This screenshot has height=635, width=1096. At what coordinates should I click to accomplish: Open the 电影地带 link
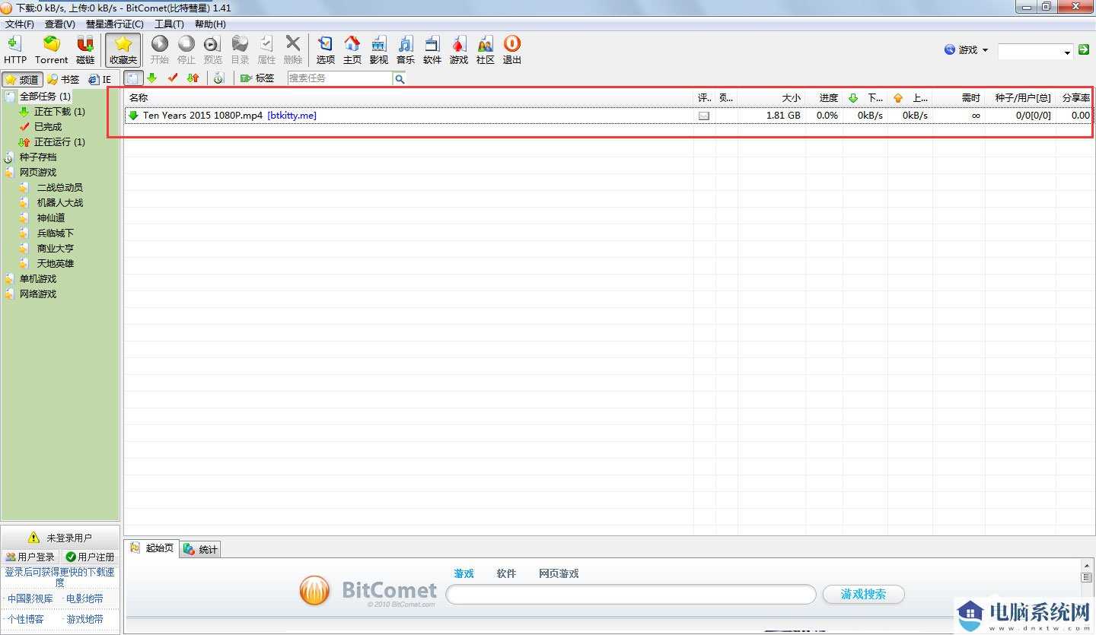tap(84, 599)
